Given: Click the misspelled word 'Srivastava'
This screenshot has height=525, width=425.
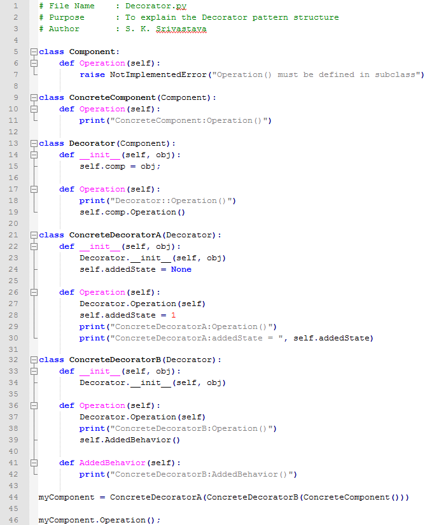Looking at the screenshot, I should point(181,29).
